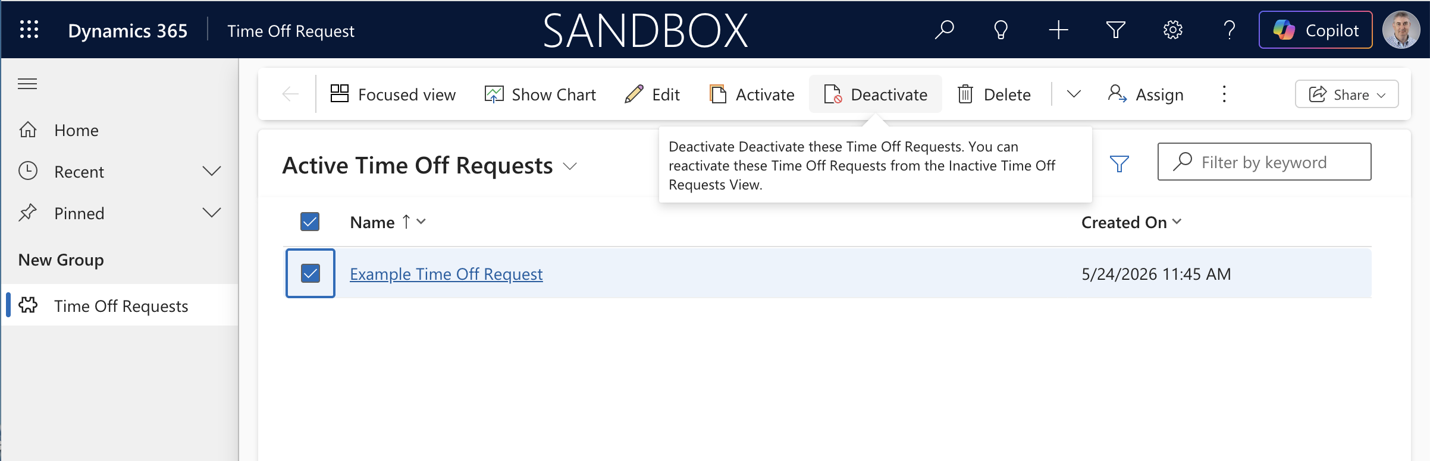Open the Share dropdown button
This screenshot has height=461, width=1430.
[1347, 94]
